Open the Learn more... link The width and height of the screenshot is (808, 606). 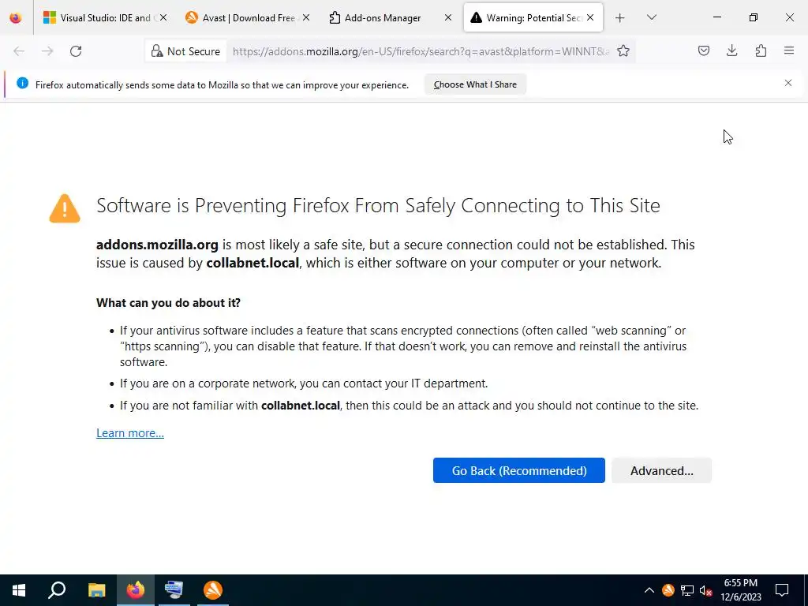[x=130, y=433]
